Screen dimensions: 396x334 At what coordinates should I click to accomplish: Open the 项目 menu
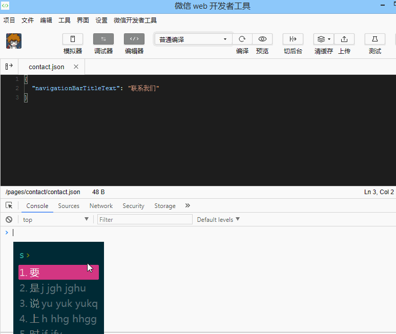click(9, 20)
